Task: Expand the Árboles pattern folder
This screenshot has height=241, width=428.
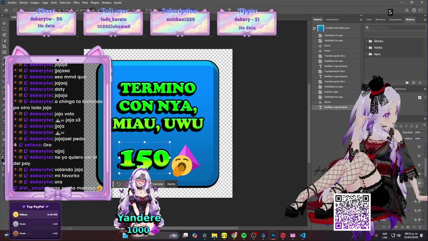Action: point(366,41)
